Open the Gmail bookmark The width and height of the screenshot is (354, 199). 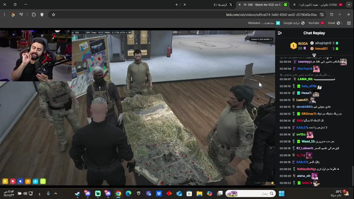click(334, 23)
